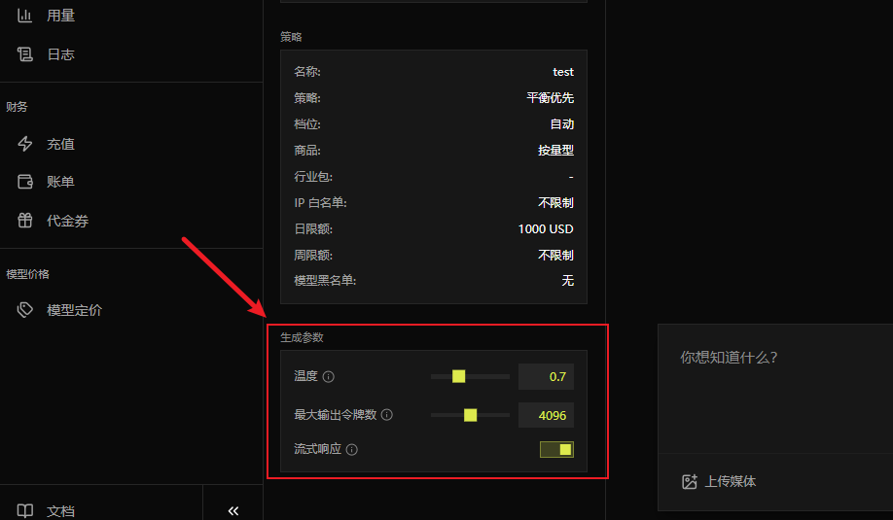The height and width of the screenshot is (520, 893).
Task: Open the 账单 wallet icon
Action: click(x=24, y=182)
